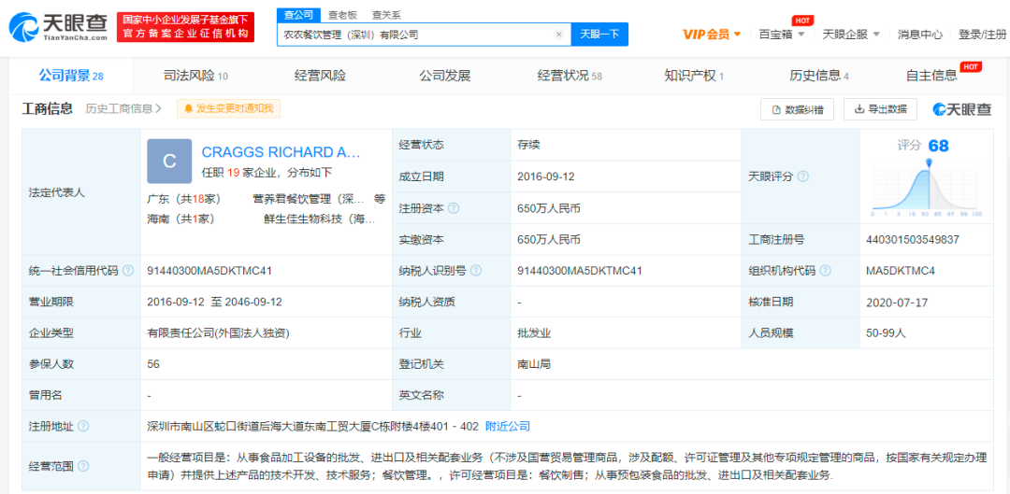Open the 附近公司 link
Screen dimensions: 1010x494
point(508,426)
